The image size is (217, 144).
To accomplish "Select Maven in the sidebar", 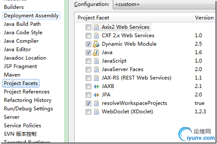I will click(x=12, y=75).
